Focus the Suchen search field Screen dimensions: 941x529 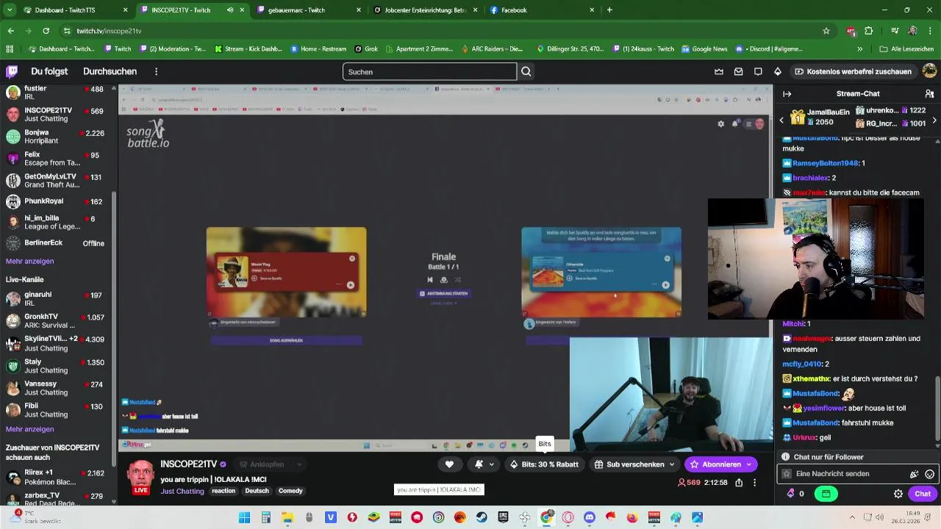429,72
